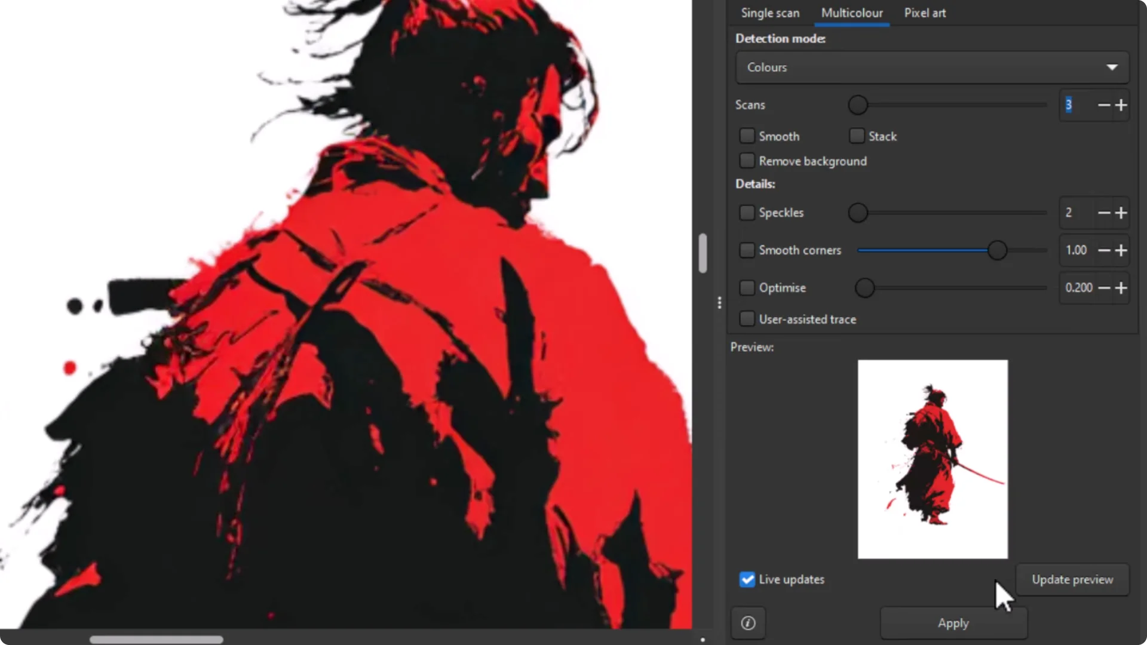The image size is (1147, 645).
Task: Enable User-assisted trace
Action: click(x=747, y=319)
